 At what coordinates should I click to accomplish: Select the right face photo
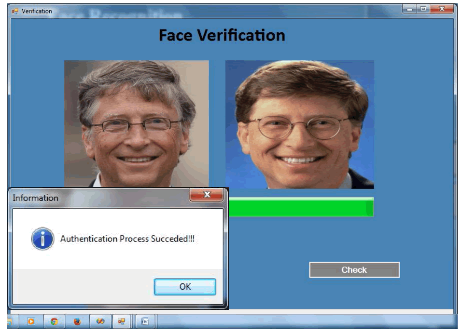click(299, 124)
